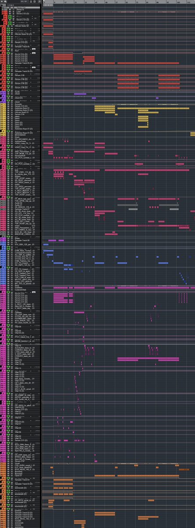Mute the Vocal track

tap(8, 463)
